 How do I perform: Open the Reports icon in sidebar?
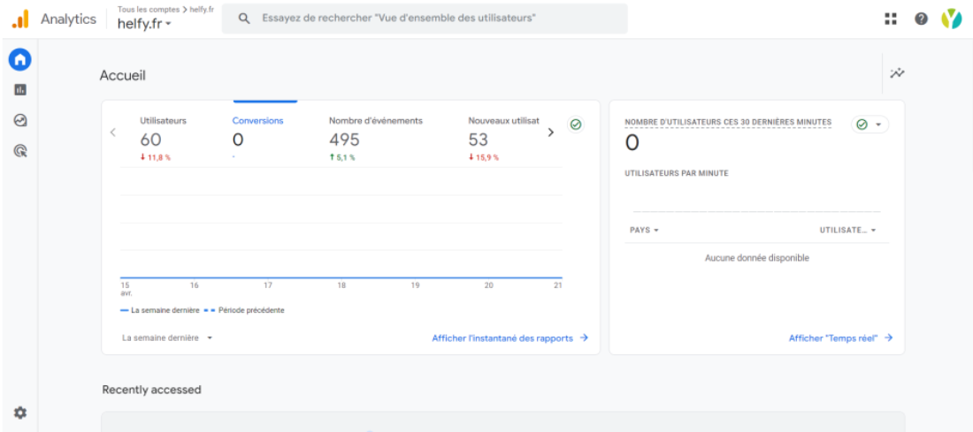[19, 89]
